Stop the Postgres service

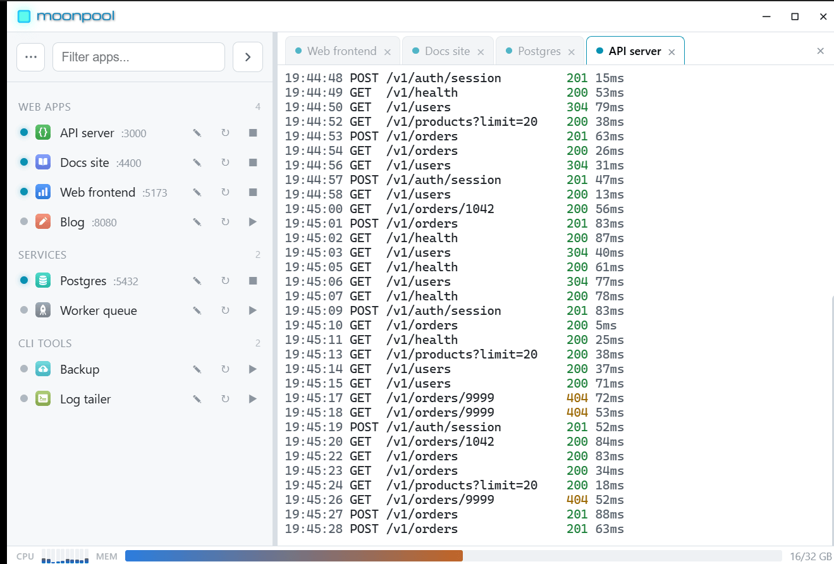253,281
